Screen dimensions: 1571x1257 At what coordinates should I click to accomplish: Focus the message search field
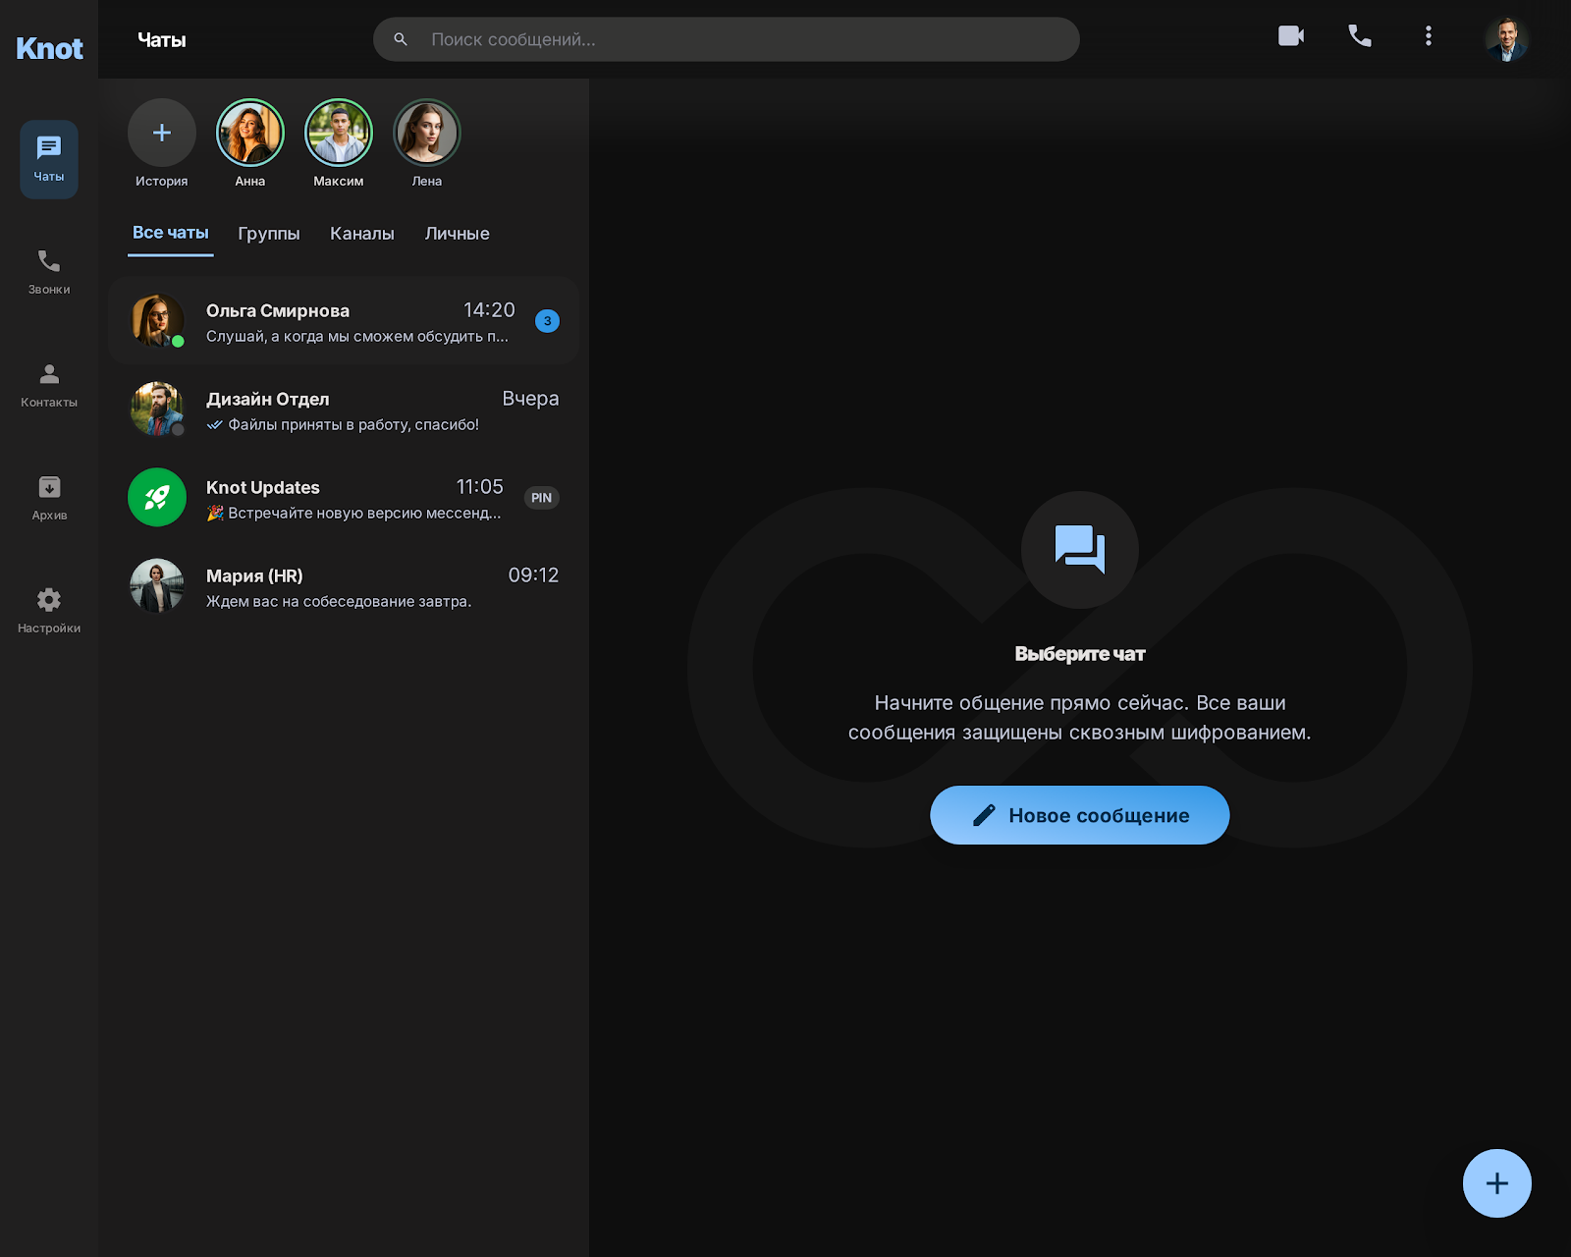click(x=727, y=39)
